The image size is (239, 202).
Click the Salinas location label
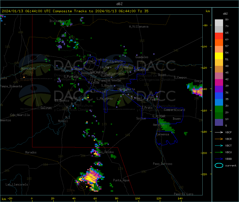[x=46, y=108]
